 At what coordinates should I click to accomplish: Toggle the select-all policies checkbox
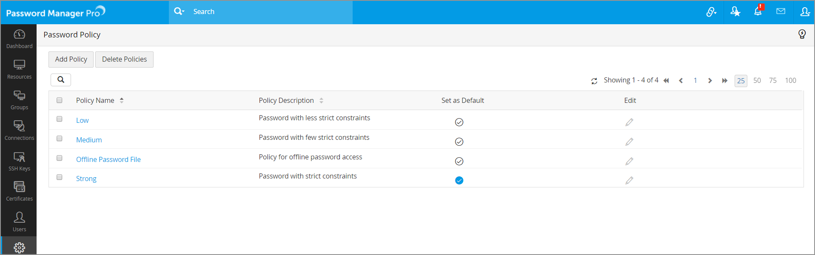tap(60, 100)
